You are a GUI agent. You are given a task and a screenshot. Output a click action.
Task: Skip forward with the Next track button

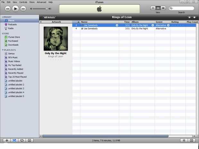click(23, 9)
